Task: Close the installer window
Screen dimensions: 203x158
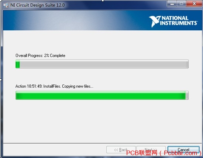Action: (x=194, y=4)
